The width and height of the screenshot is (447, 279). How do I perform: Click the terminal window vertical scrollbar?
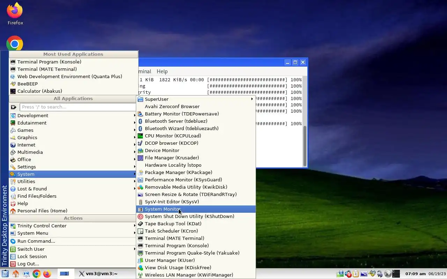(305, 146)
